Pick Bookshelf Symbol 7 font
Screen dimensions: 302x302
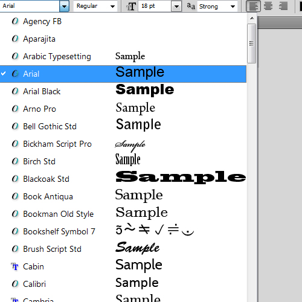point(123,231)
